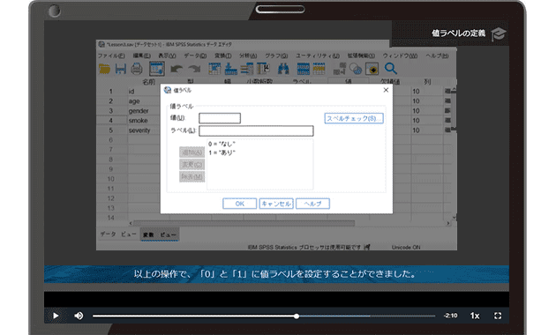
Task: Open the 1x playback speed selector
Action: pos(475,316)
